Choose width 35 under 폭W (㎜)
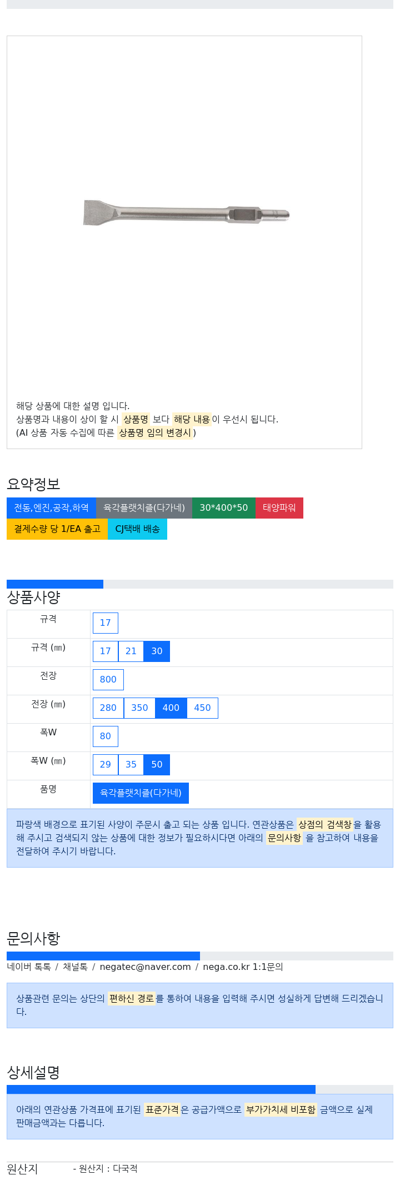400x1180 pixels. tap(131, 764)
